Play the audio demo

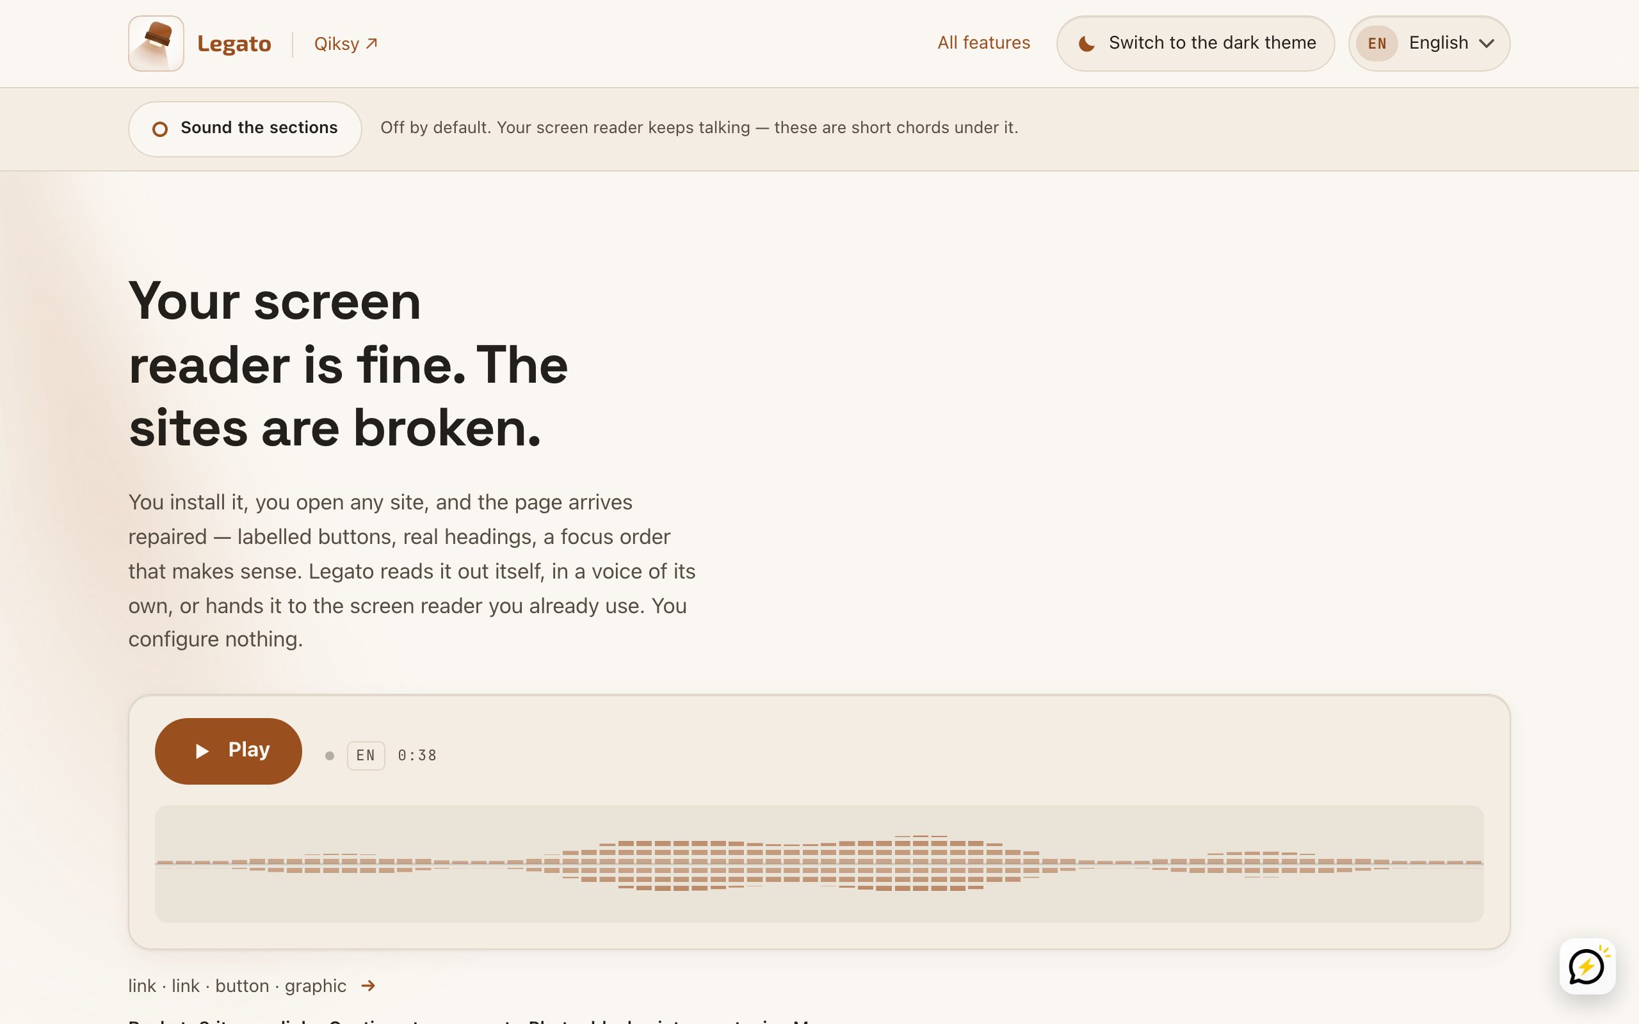click(228, 751)
